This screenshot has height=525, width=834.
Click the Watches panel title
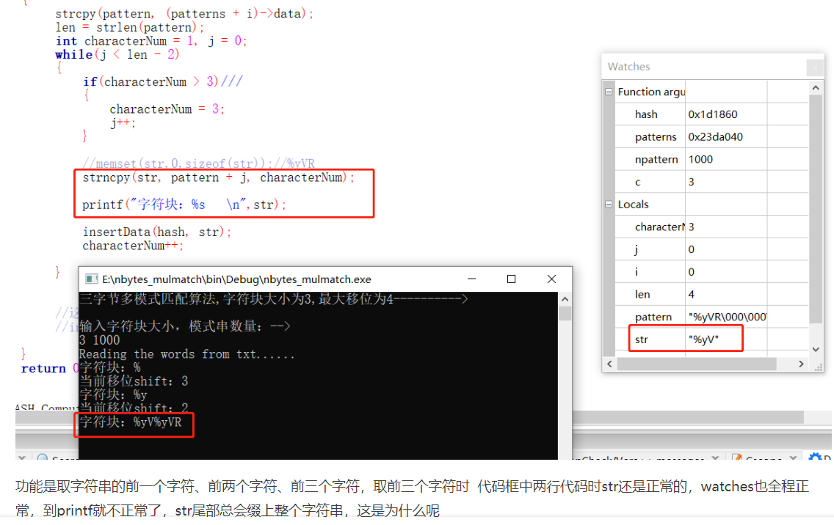[628, 67]
